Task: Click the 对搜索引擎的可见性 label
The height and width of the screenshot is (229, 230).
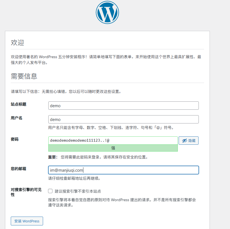Action: click(x=26, y=192)
